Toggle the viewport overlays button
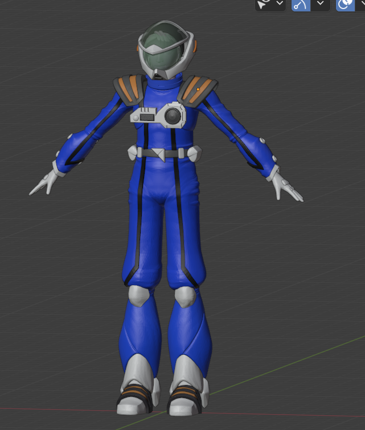365x430 pixels. coord(346,5)
